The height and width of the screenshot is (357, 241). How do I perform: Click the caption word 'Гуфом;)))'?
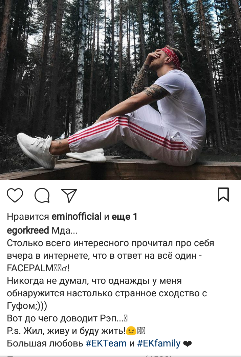point(27,306)
